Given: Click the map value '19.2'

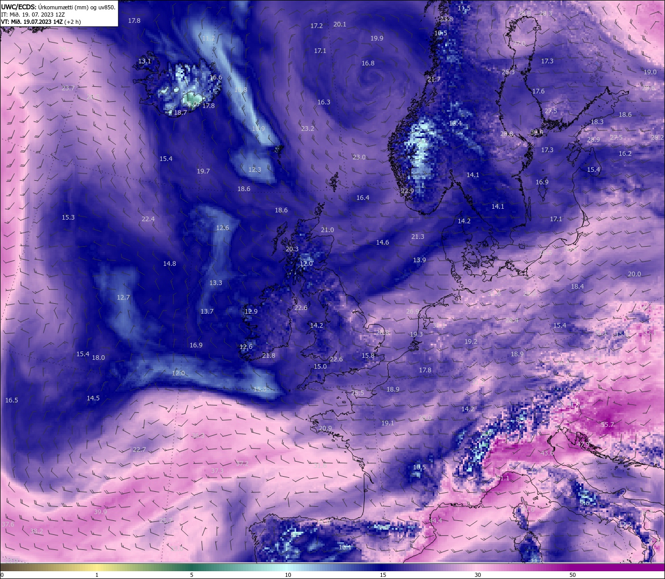Looking at the screenshot, I should 471,341.
